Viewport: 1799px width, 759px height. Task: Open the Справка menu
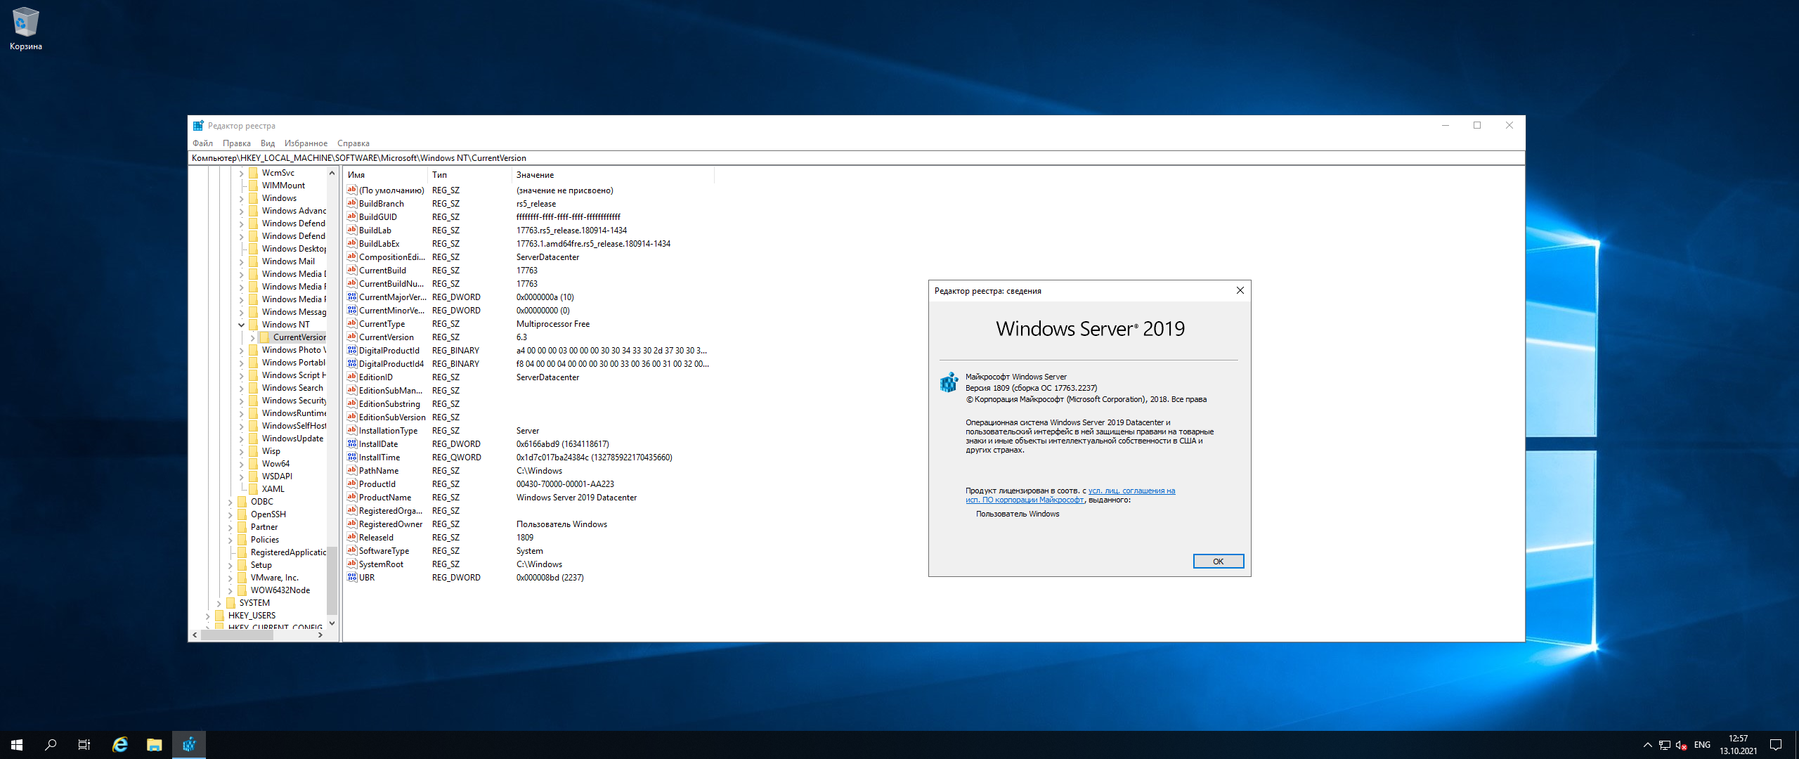353,143
